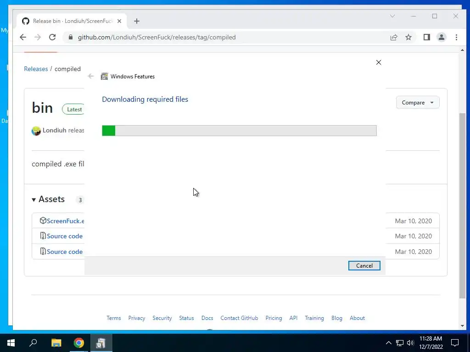Screen dimensions: 470x352
Task: Click the Blog footer link
Action: (x=337, y=318)
